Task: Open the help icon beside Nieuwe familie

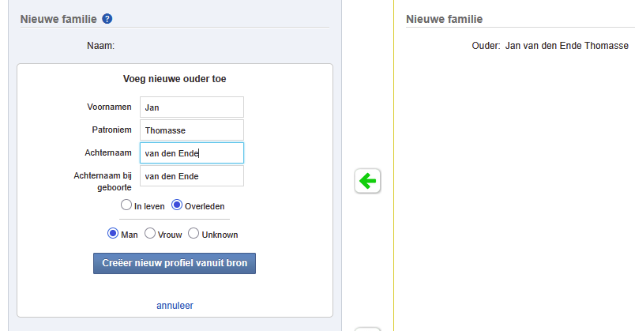Action: [x=107, y=18]
